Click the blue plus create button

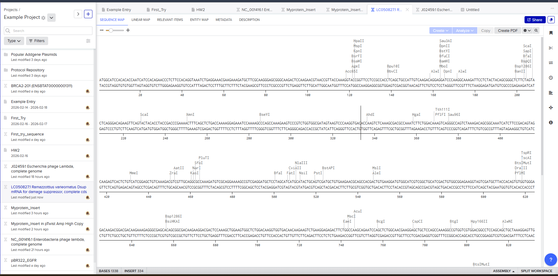tap(88, 14)
